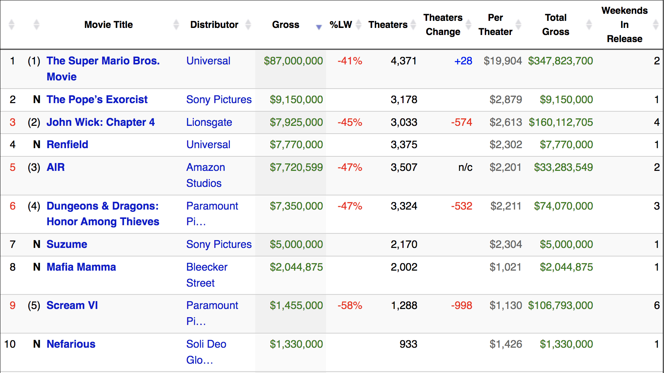This screenshot has width=664, height=373.
Task: Click the +28 theaters change value
Action: tap(463, 61)
